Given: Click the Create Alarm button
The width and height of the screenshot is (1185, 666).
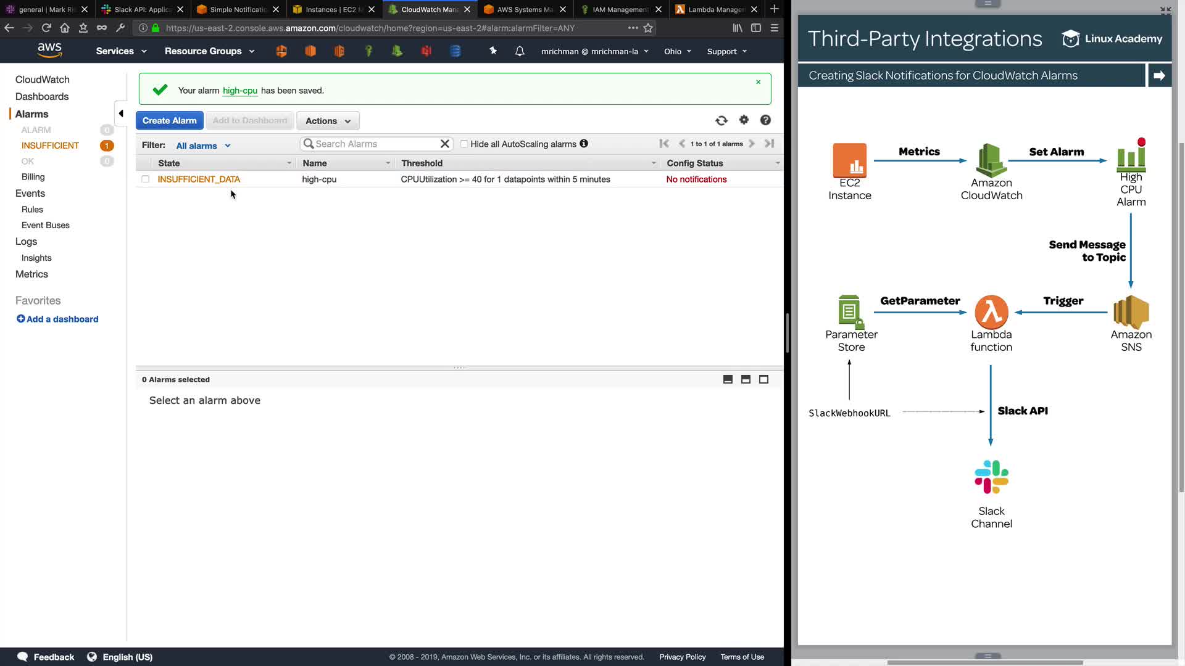Looking at the screenshot, I should coord(169,121).
